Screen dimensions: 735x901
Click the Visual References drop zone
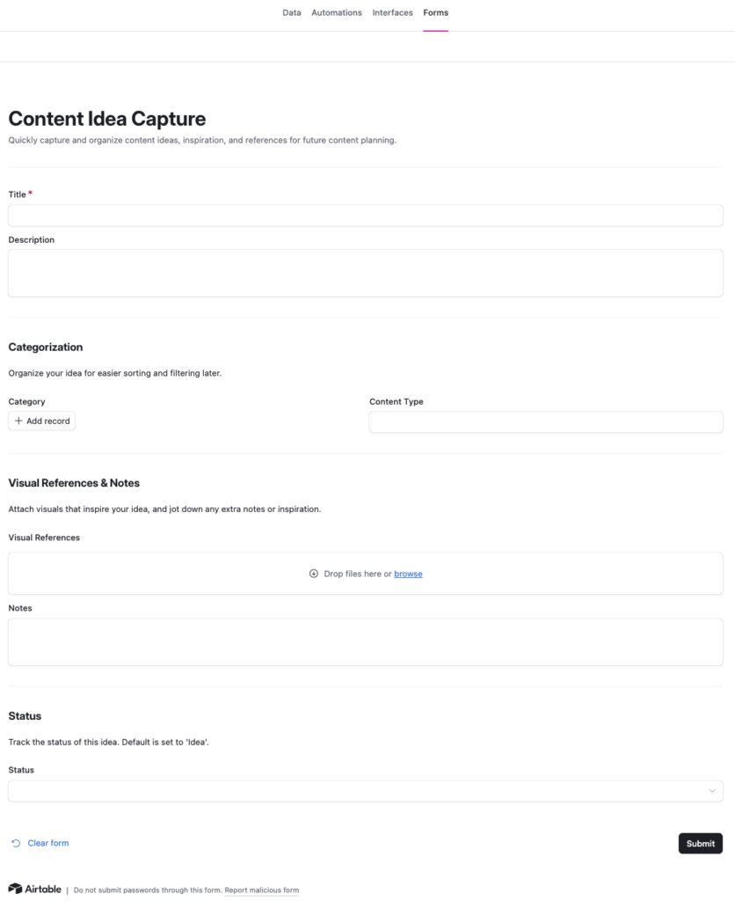coord(176,574)
